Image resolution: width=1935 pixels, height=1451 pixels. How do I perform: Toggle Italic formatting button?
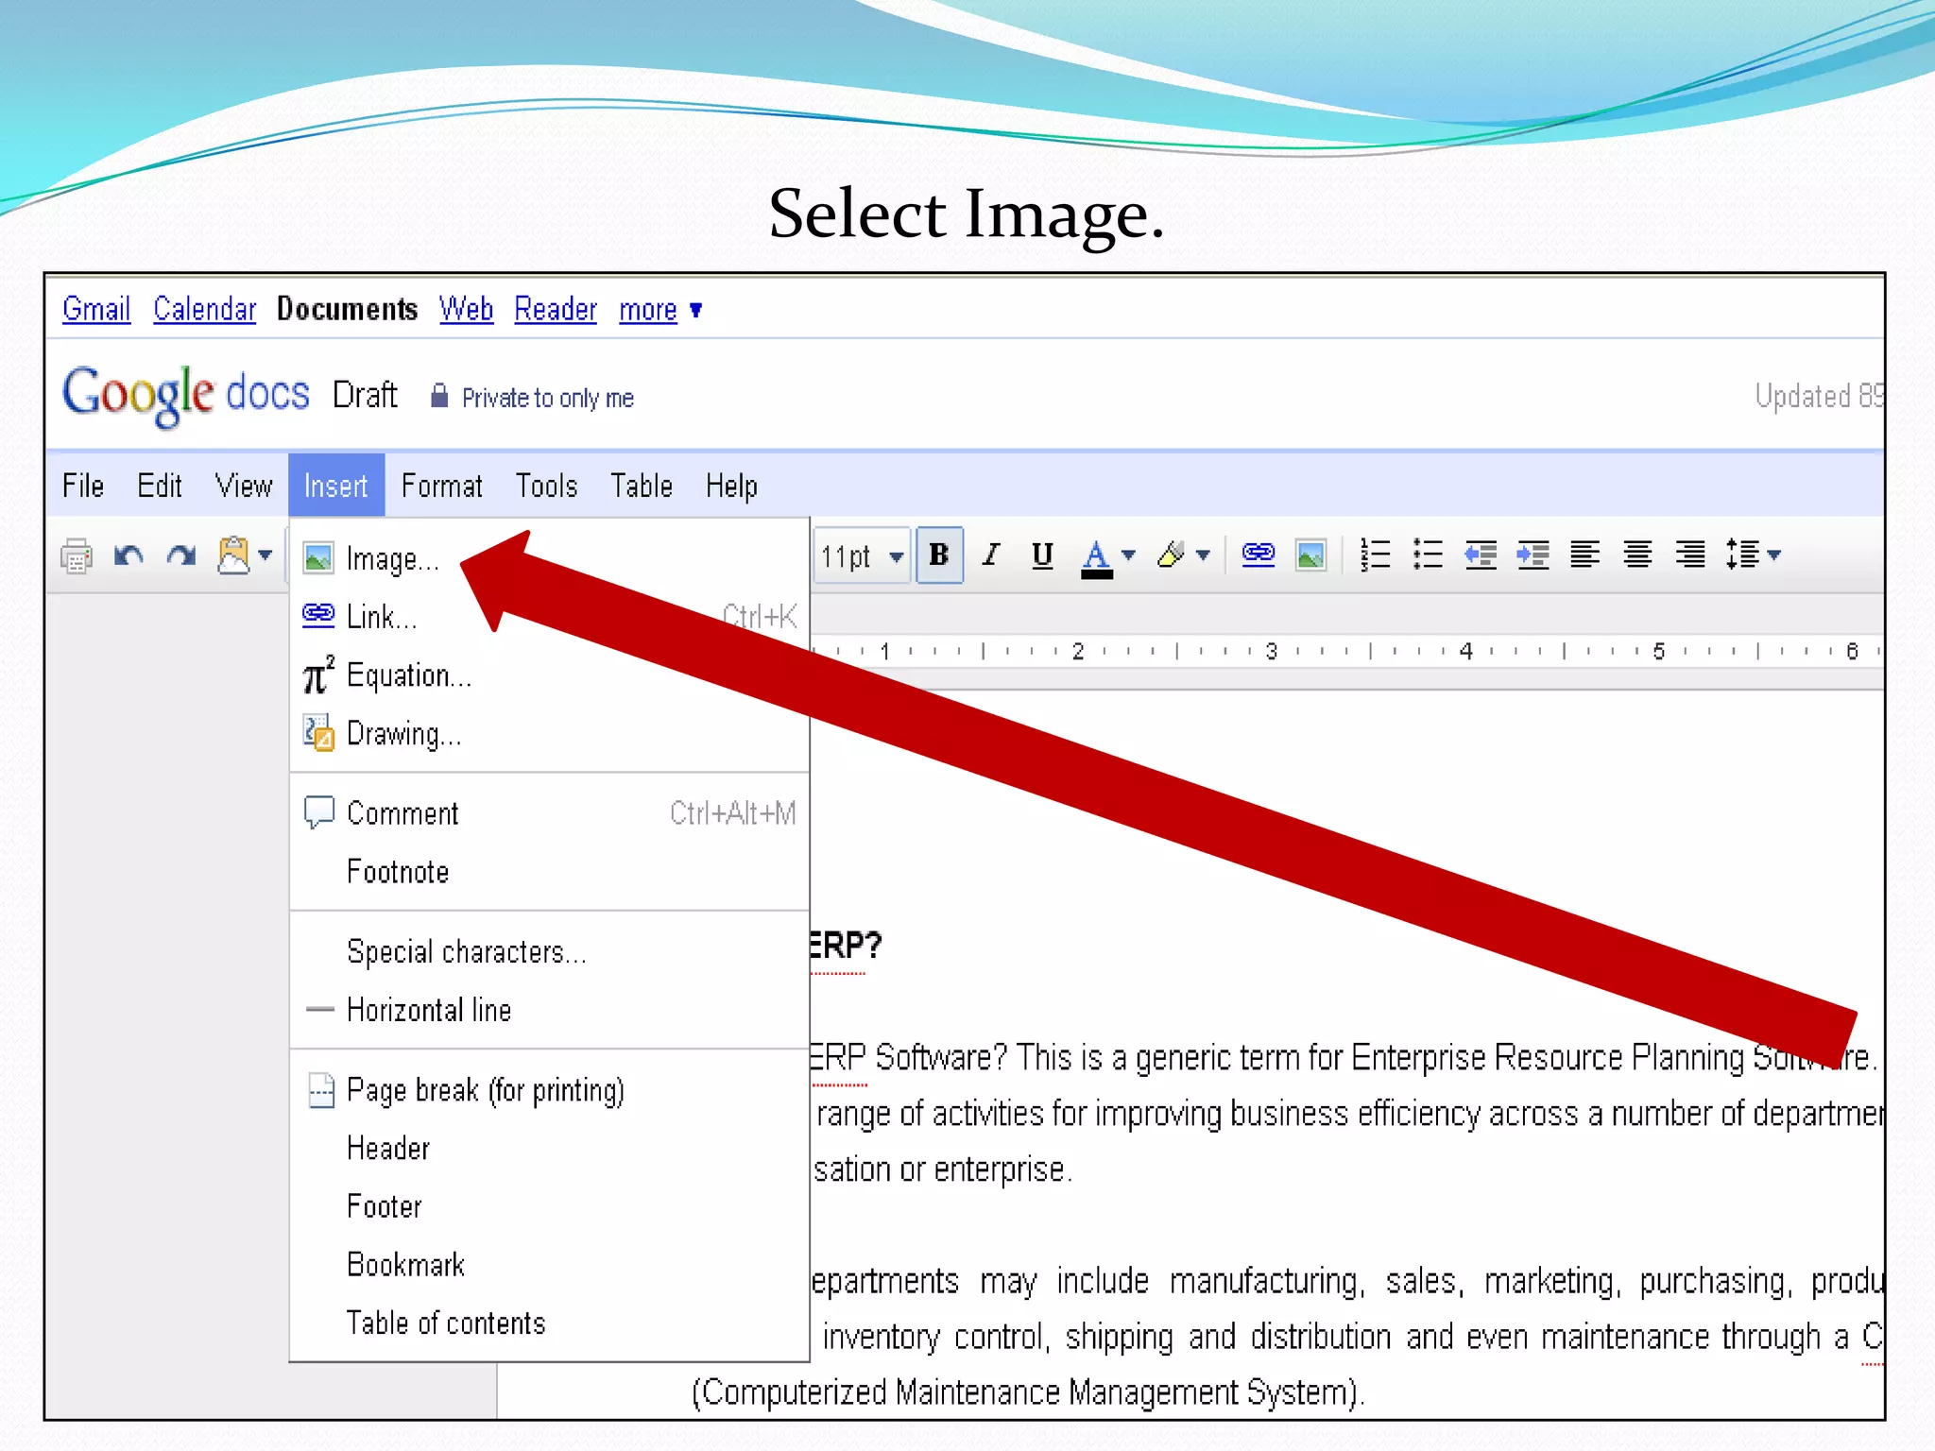coord(990,555)
